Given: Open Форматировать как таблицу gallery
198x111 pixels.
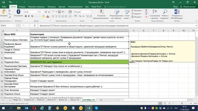Looking at the screenshot, I should point(117,14).
